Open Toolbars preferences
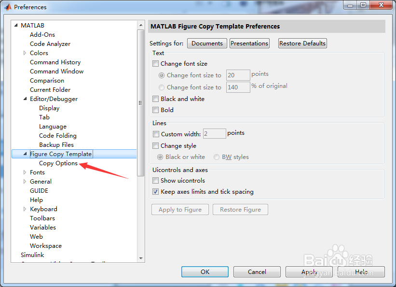The height and width of the screenshot is (287, 396). (42, 218)
